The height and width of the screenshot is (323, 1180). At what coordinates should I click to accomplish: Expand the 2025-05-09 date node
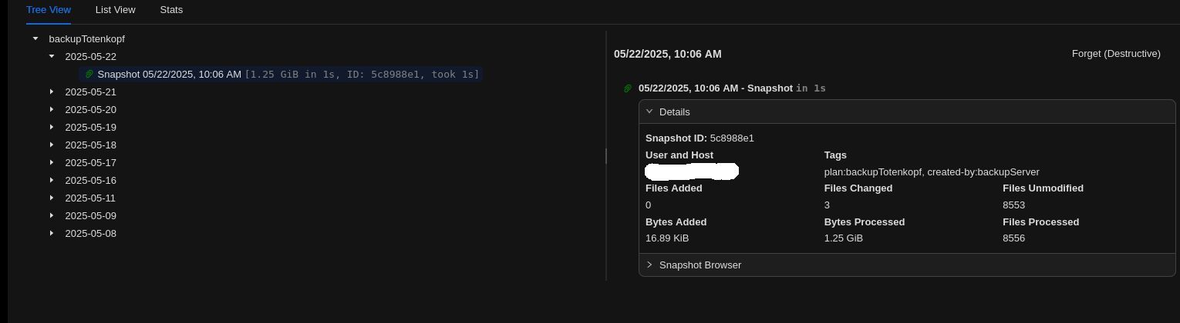coord(52,215)
